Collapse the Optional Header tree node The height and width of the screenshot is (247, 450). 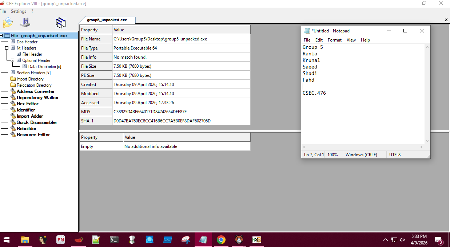point(13,60)
